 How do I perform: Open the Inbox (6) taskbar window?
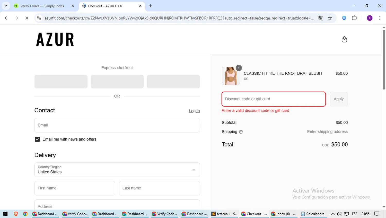pyautogui.click(x=283, y=214)
